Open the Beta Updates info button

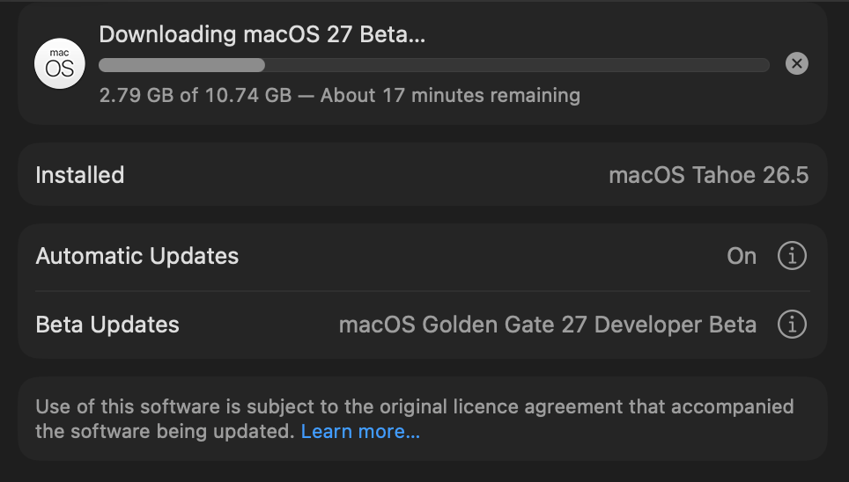(x=792, y=325)
